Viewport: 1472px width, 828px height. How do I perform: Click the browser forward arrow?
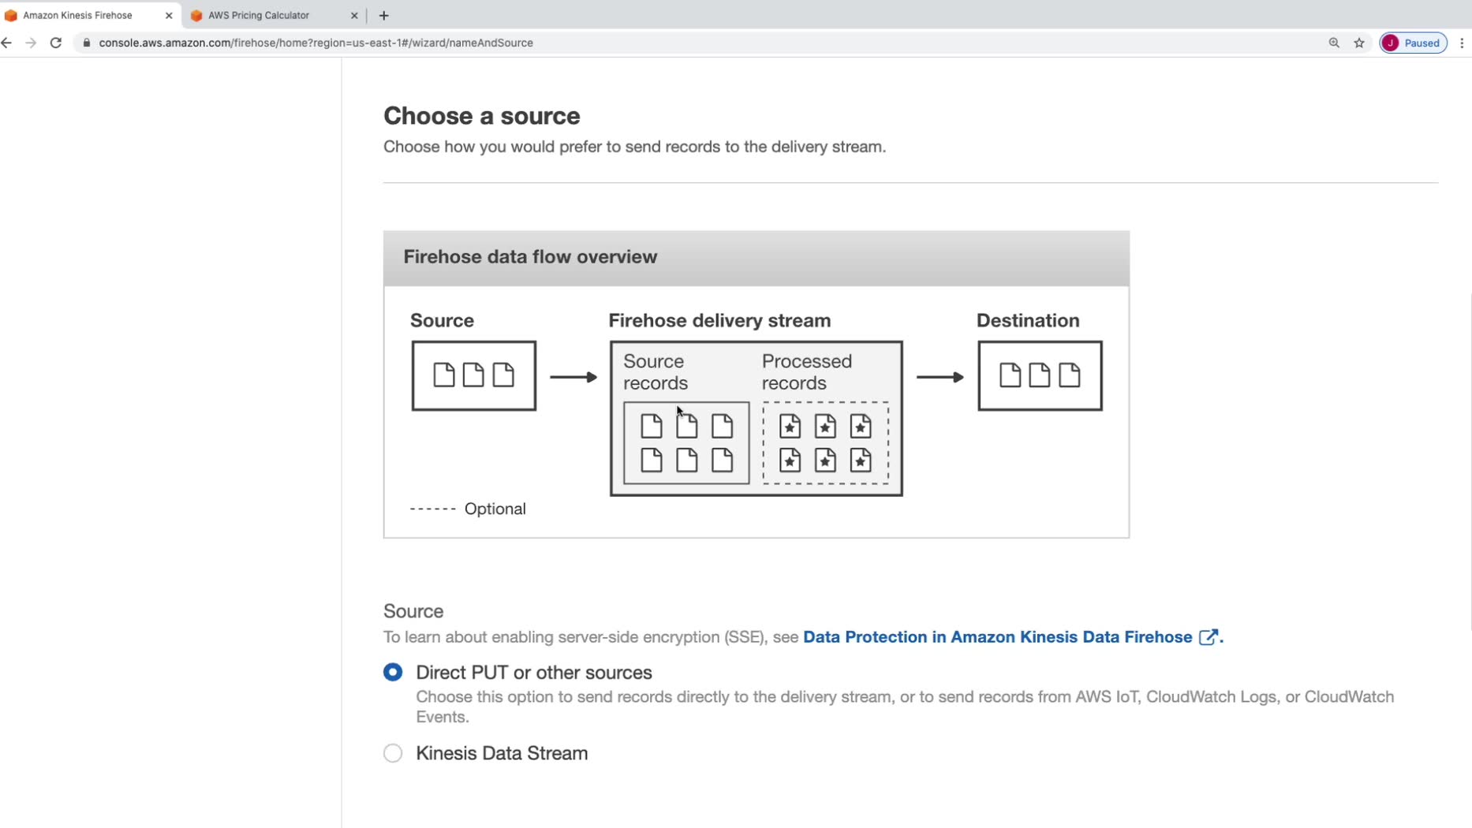[x=31, y=43]
